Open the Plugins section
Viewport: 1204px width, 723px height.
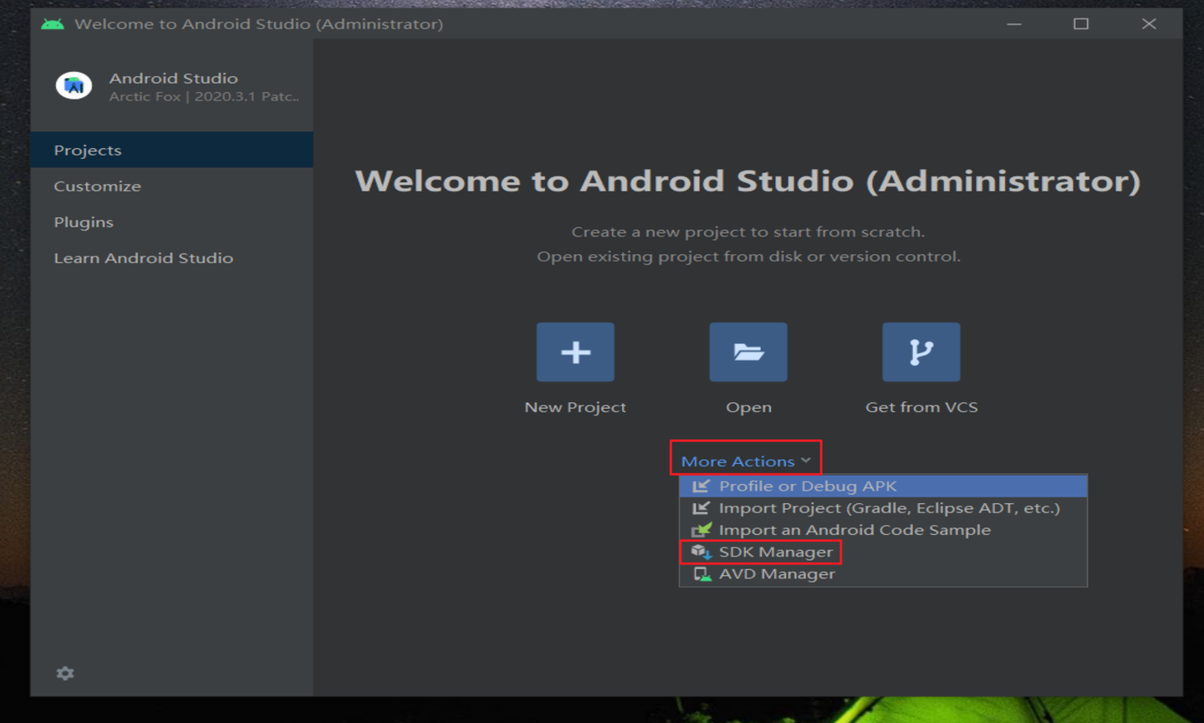[x=83, y=221]
